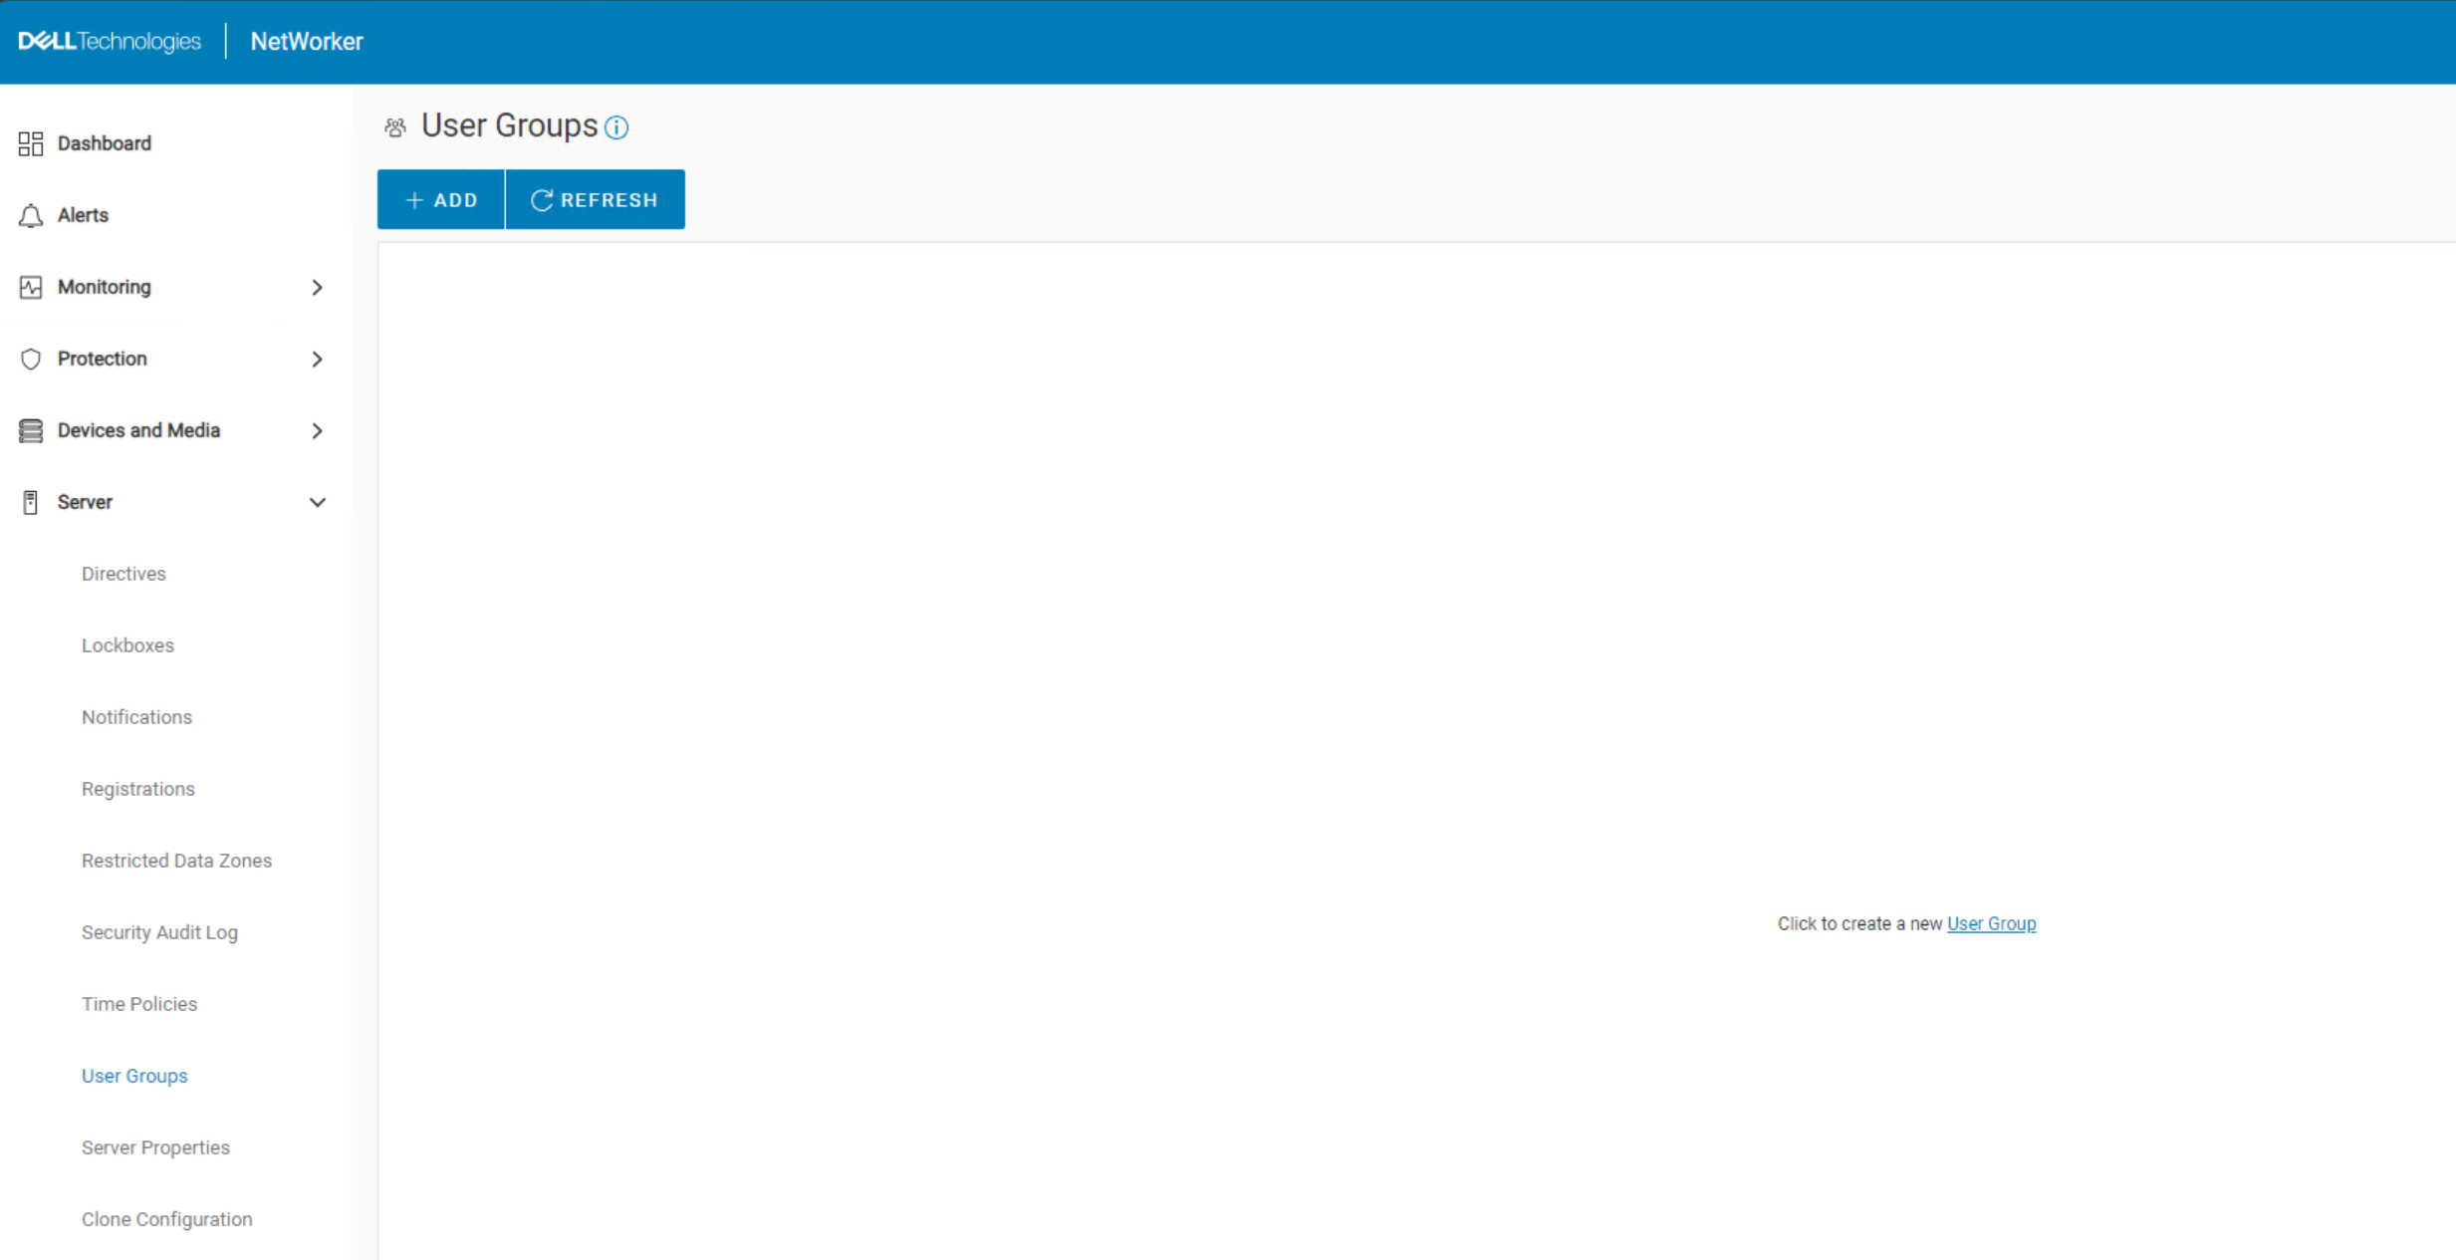Collapse the Server section
Screen dimensions: 2456x1260
(317, 502)
